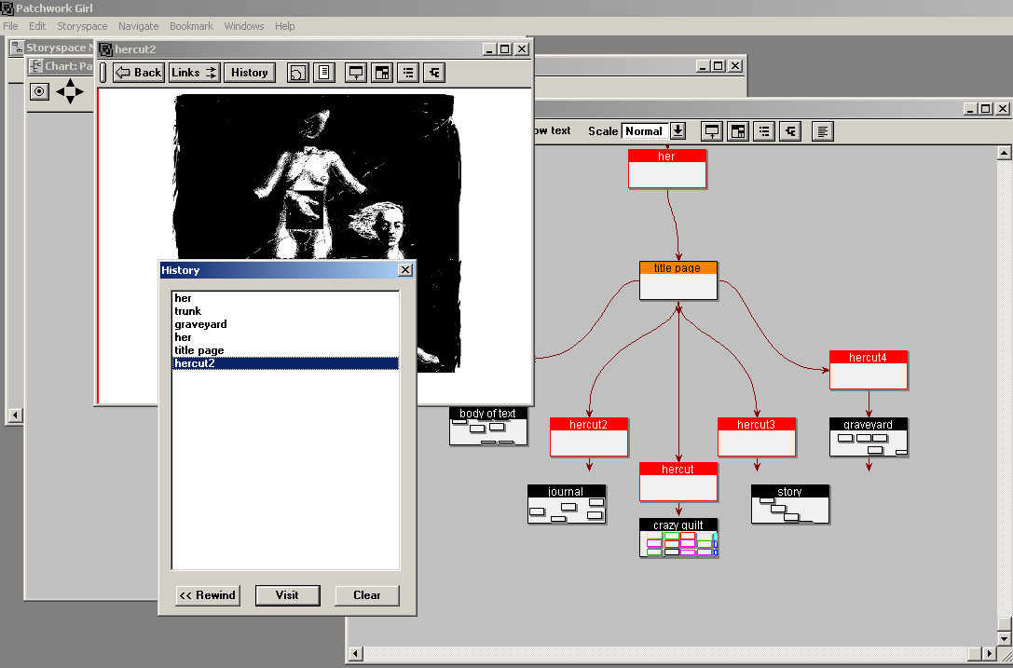Select the orange 'title page' node

[x=678, y=280]
